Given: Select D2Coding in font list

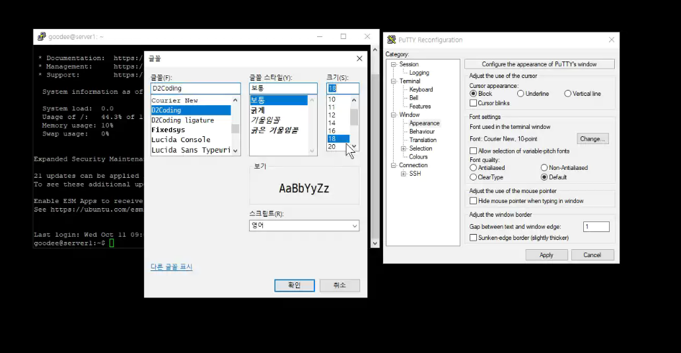Looking at the screenshot, I should 191,110.
